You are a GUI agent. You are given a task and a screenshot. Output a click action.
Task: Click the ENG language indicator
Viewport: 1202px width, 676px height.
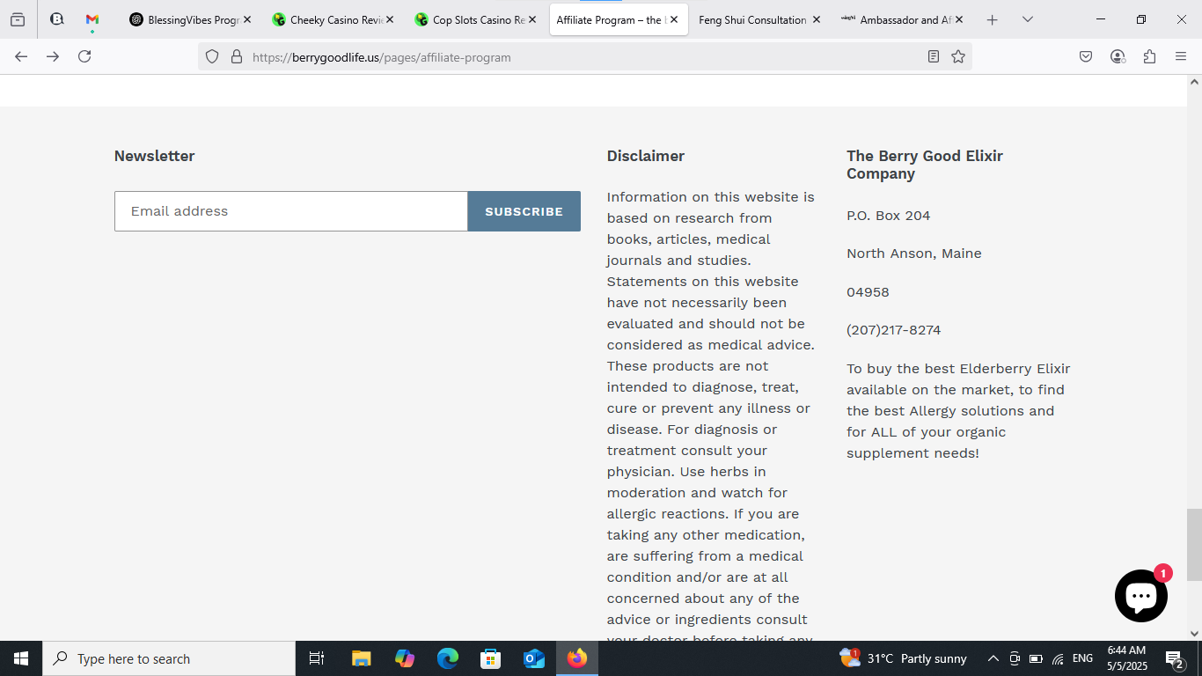(1082, 658)
